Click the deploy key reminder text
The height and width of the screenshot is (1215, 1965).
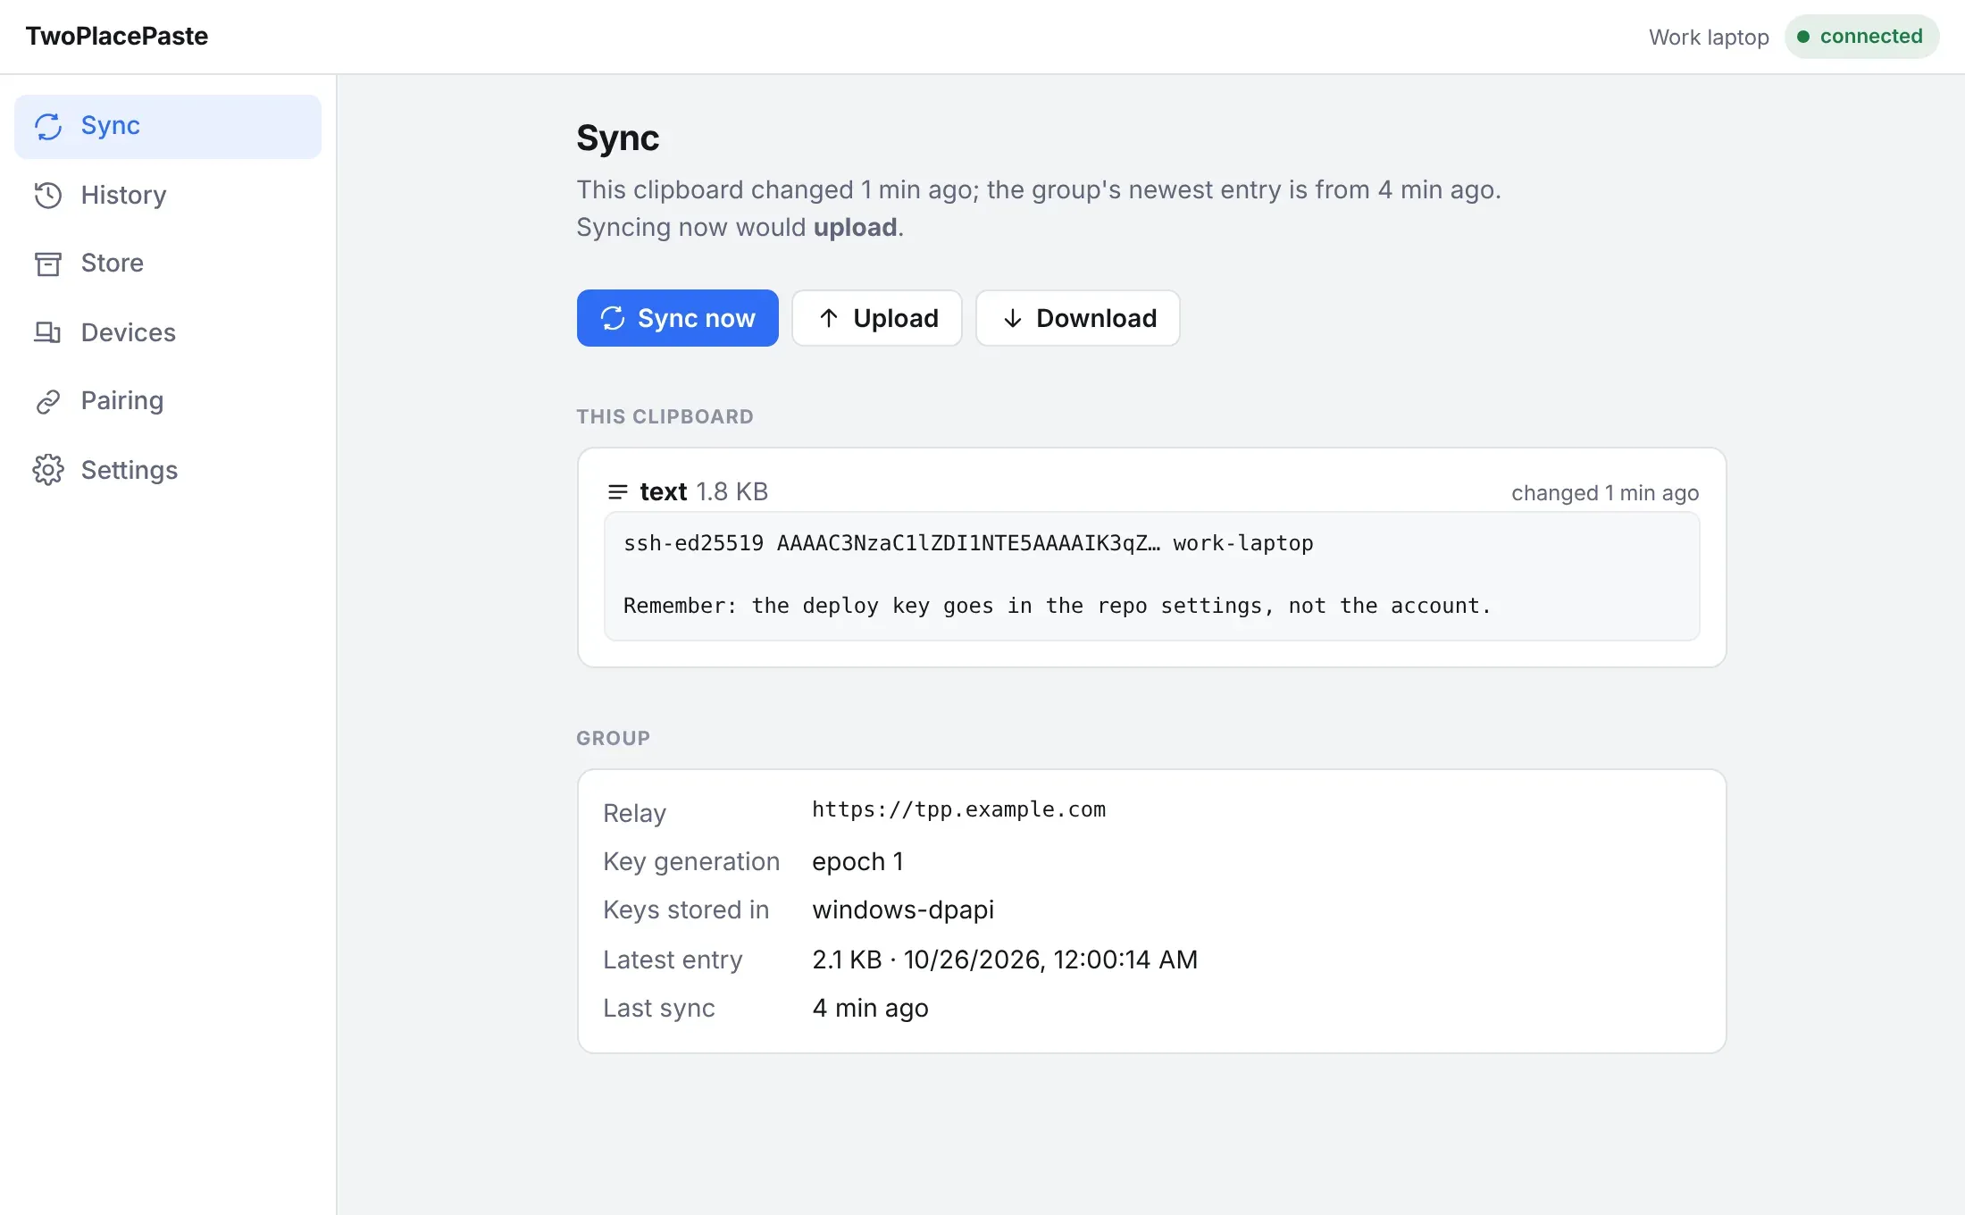click(x=1058, y=606)
